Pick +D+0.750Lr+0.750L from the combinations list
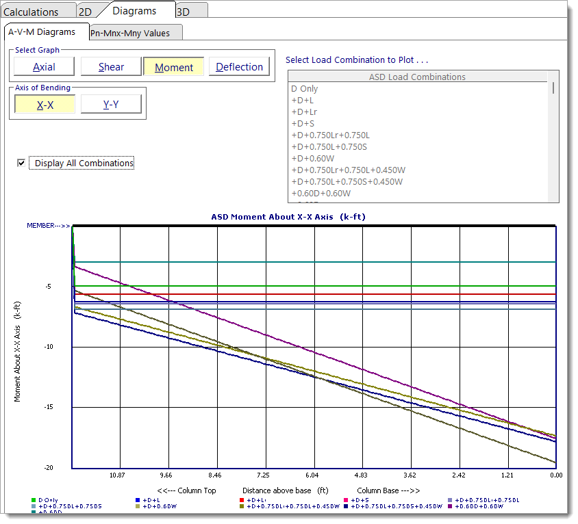Viewport: 578px width, 524px height. [330, 135]
